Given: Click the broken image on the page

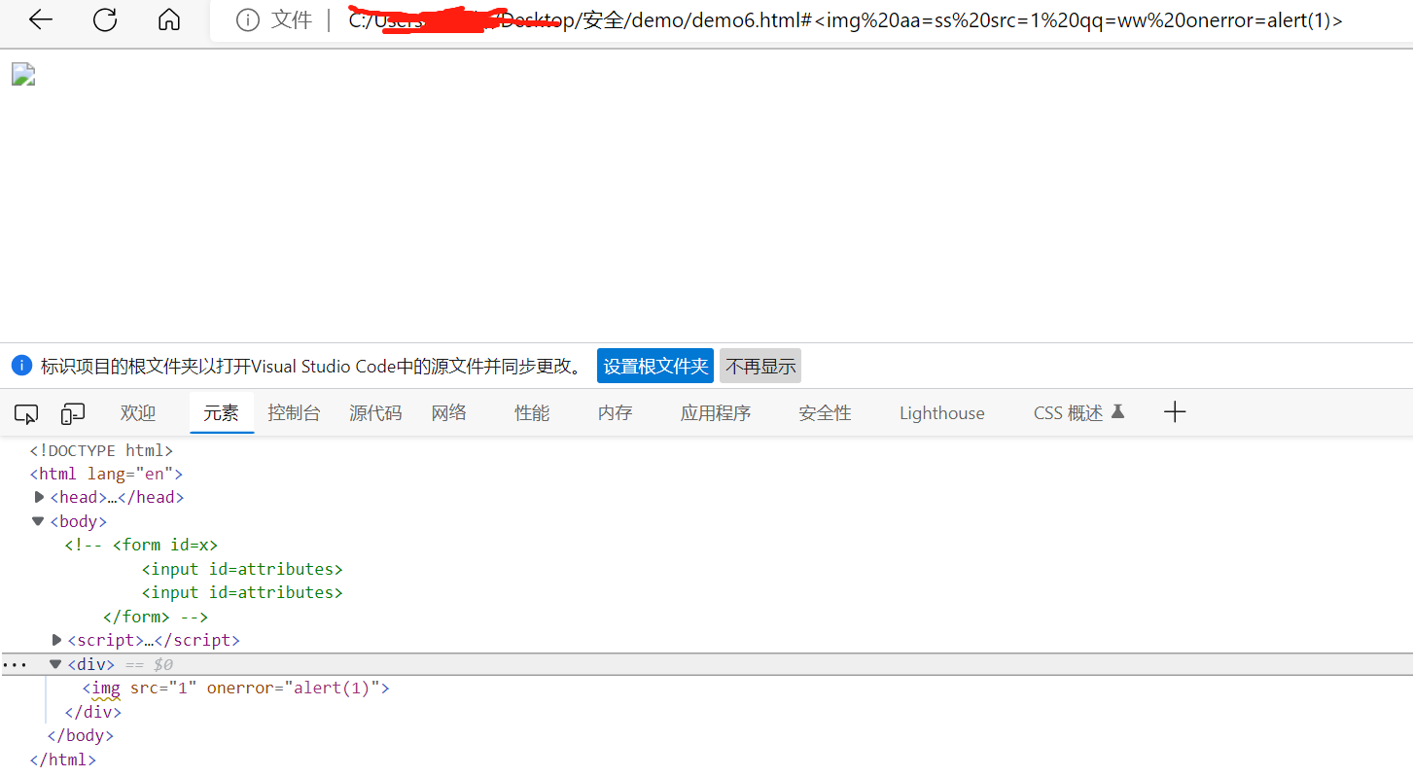Looking at the screenshot, I should (x=23, y=75).
